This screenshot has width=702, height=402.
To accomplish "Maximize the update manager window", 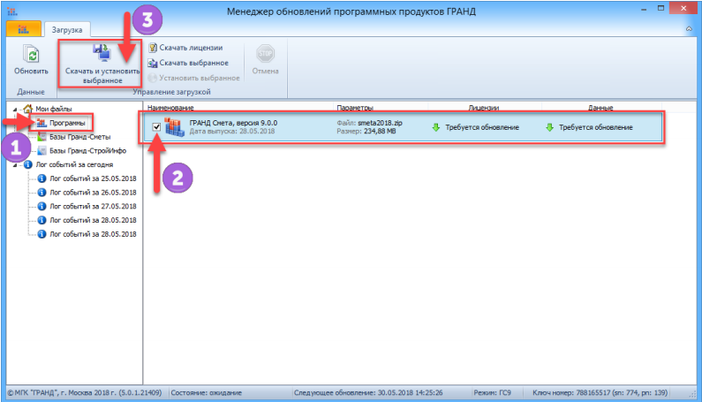I will click(x=660, y=9).
